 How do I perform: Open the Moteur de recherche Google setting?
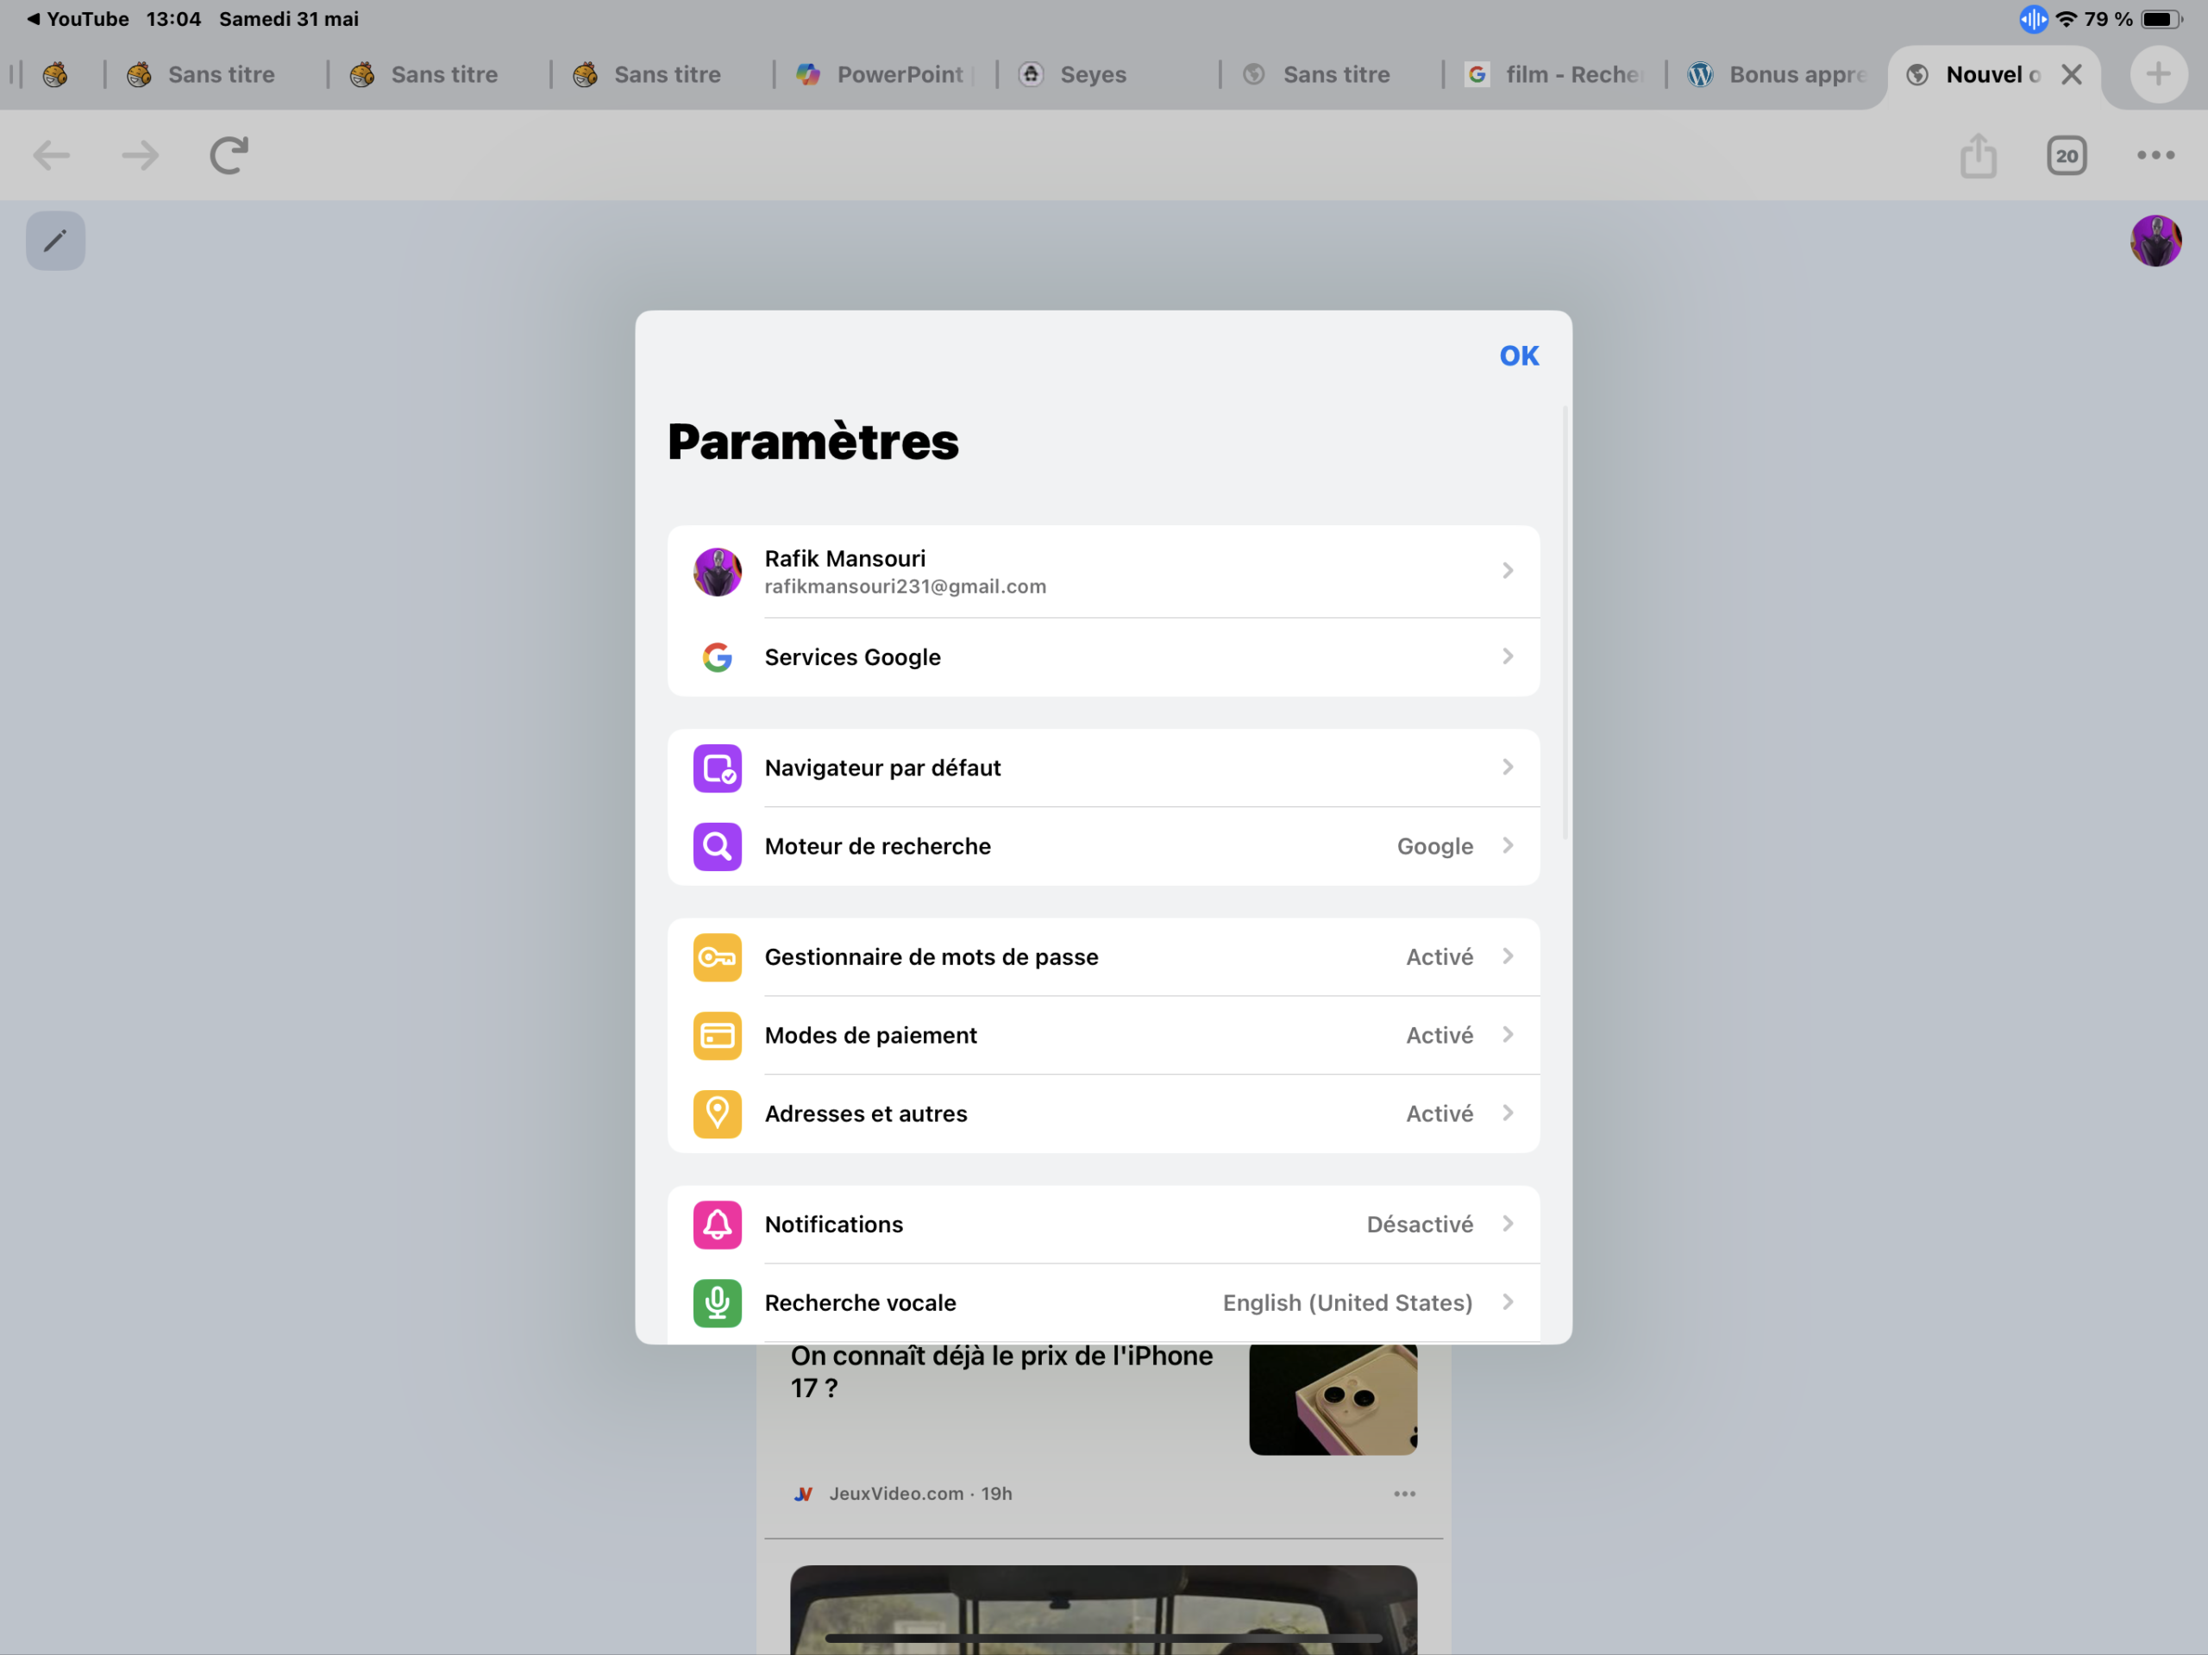point(1103,846)
